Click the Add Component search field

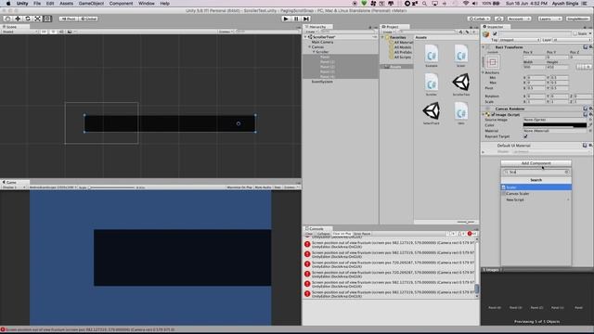[x=536, y=173]
